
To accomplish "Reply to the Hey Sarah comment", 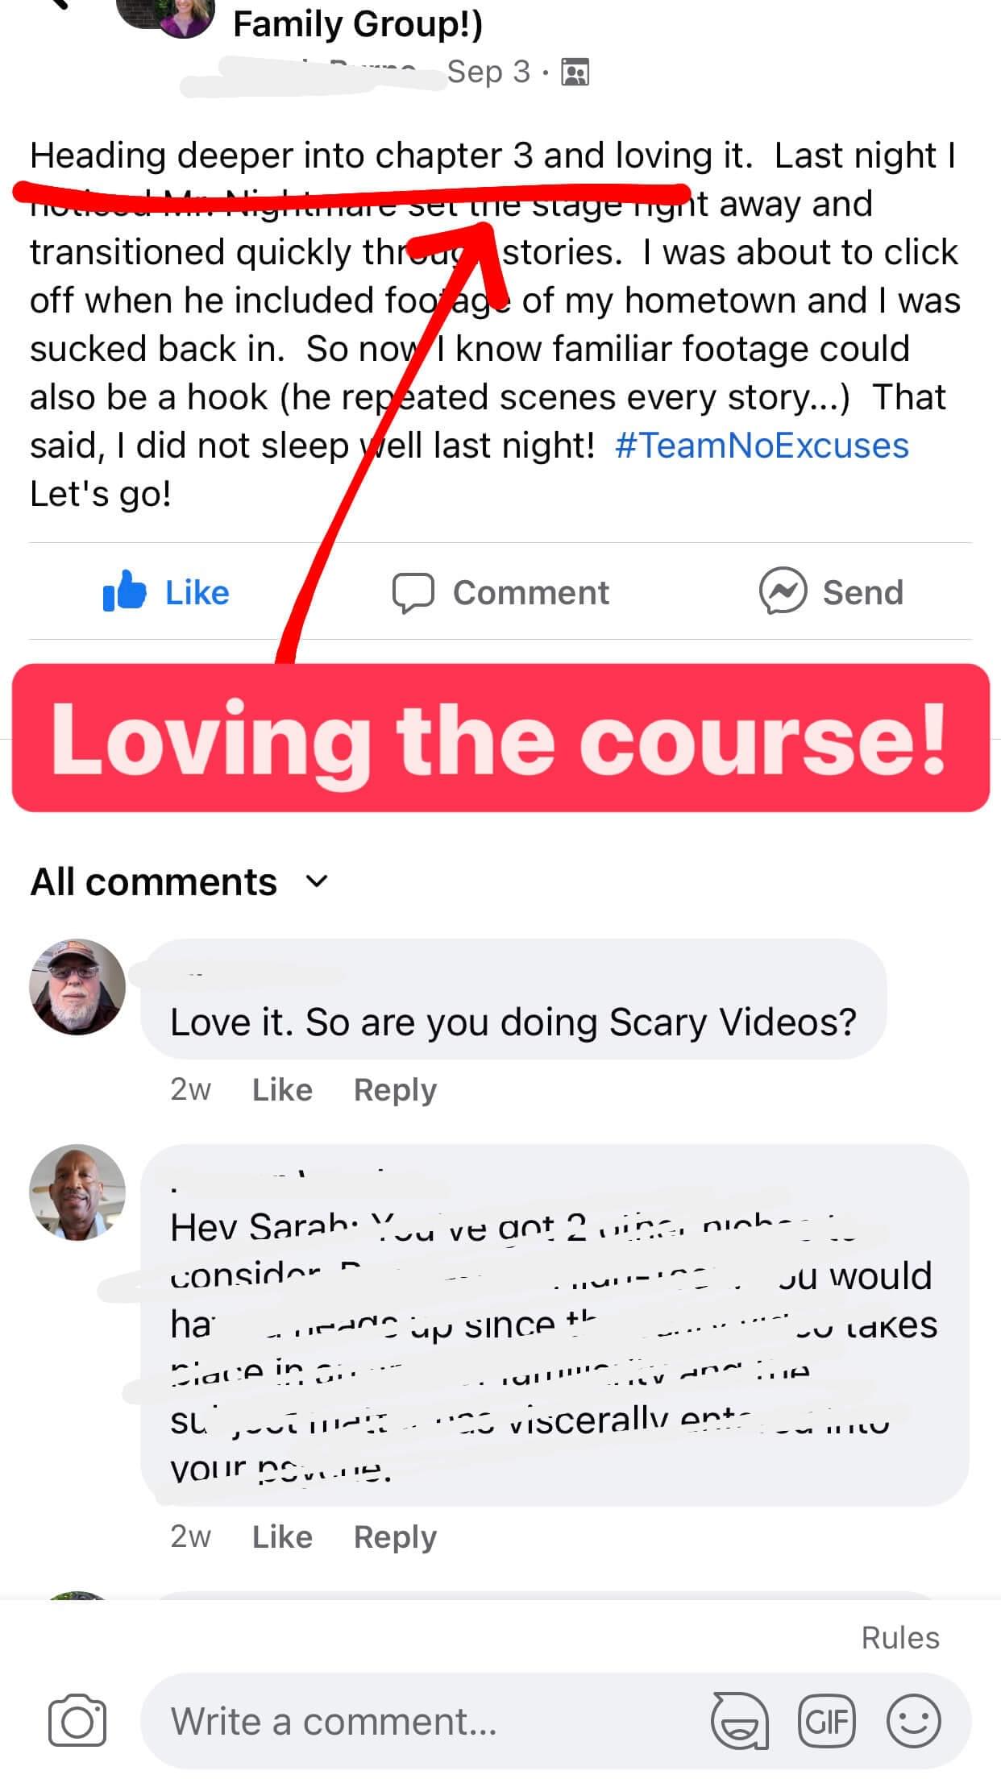I will 395,1536.
